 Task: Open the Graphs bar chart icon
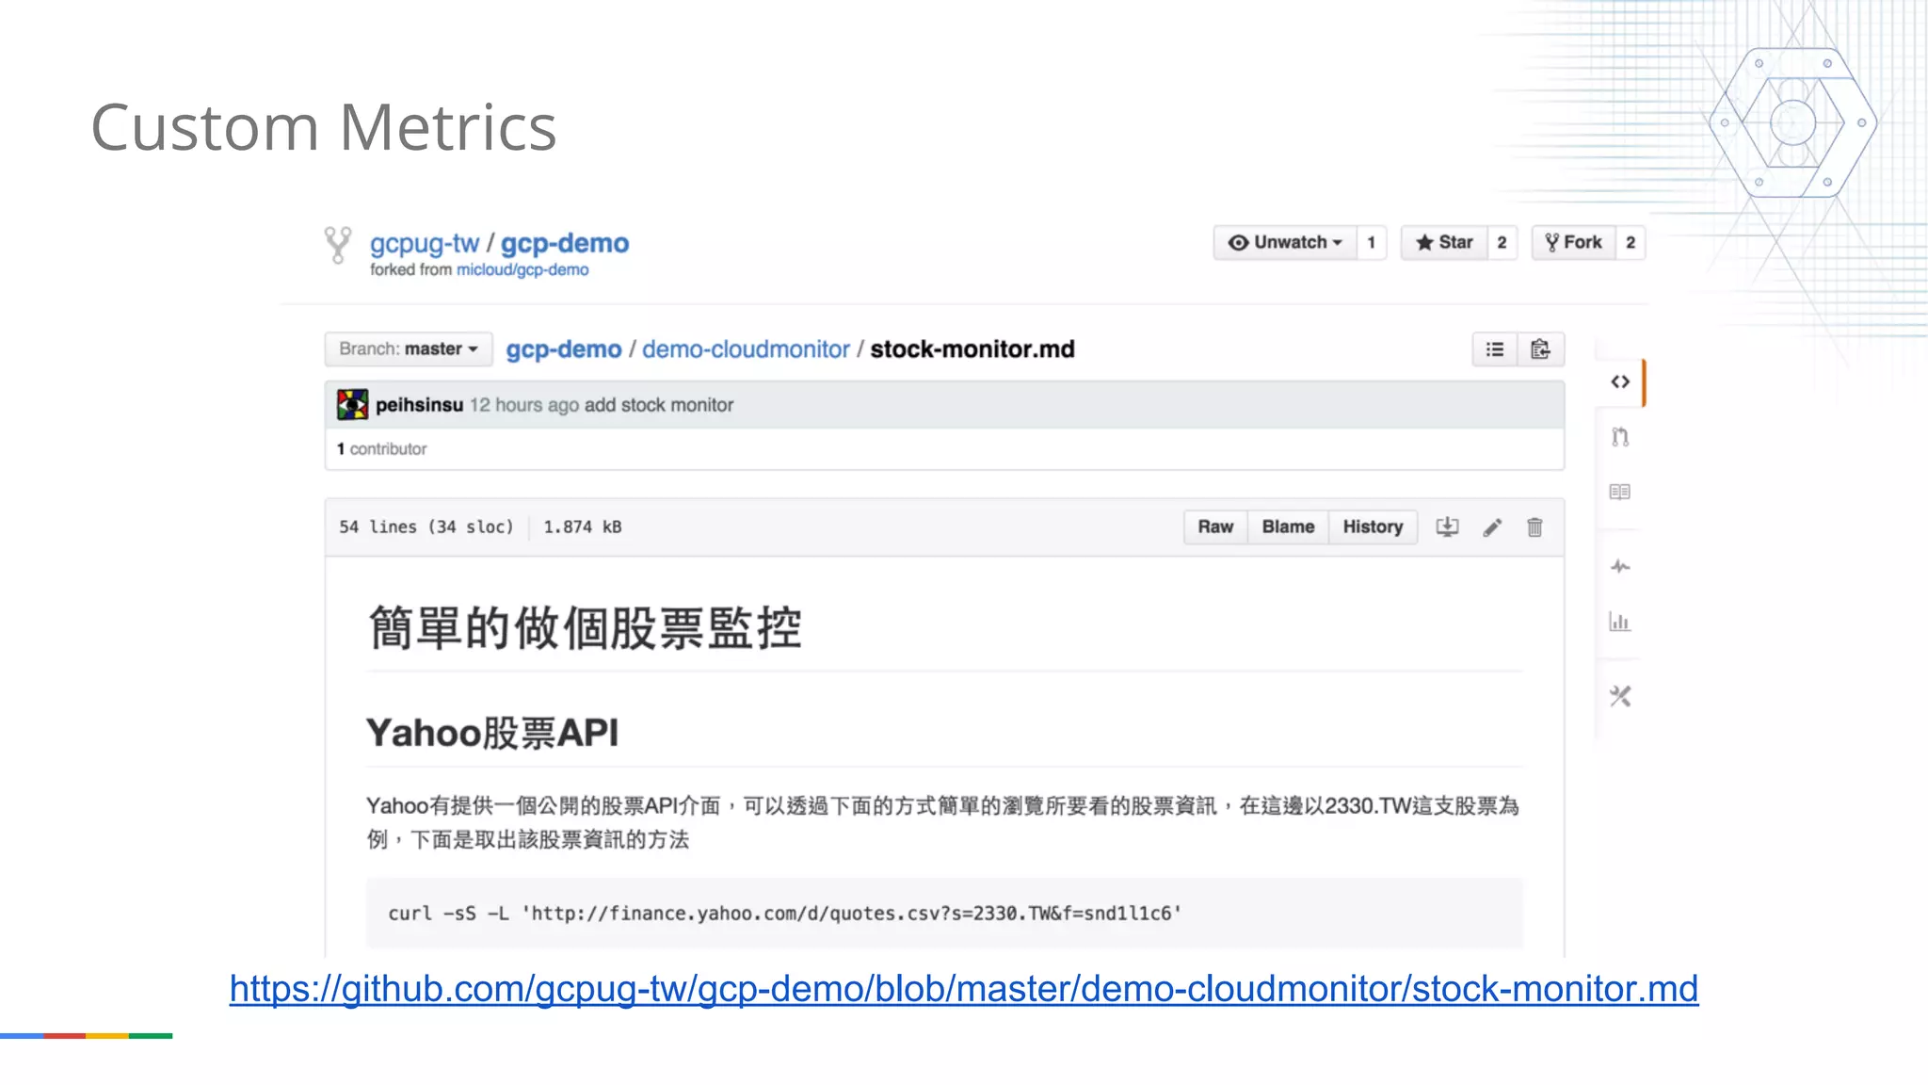click(1619, 622)
